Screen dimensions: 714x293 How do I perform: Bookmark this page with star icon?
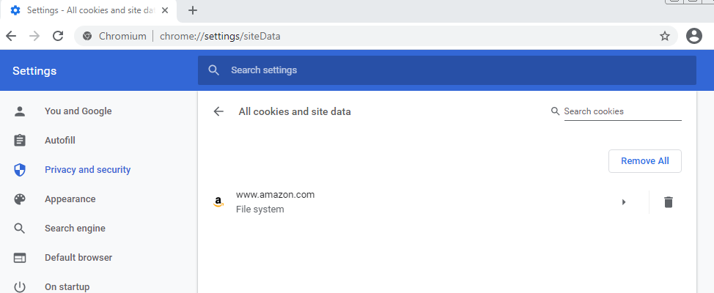tap(665, 36)
